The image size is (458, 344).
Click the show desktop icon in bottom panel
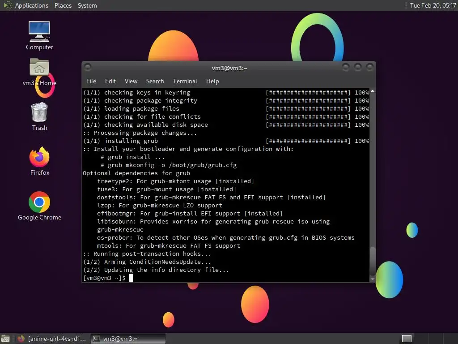click(5, 339)
